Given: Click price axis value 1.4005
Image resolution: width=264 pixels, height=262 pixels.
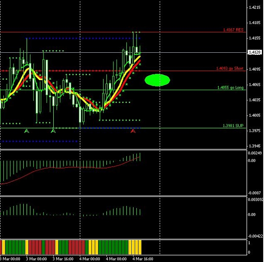Looking at the screenshot, I should (254, 115).
